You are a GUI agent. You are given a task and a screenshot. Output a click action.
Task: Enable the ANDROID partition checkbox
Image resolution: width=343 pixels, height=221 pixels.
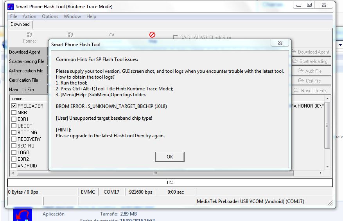[x=14, y=165]
